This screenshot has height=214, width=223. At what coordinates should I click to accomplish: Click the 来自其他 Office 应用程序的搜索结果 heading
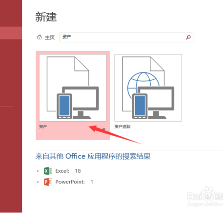pos(93,156)
